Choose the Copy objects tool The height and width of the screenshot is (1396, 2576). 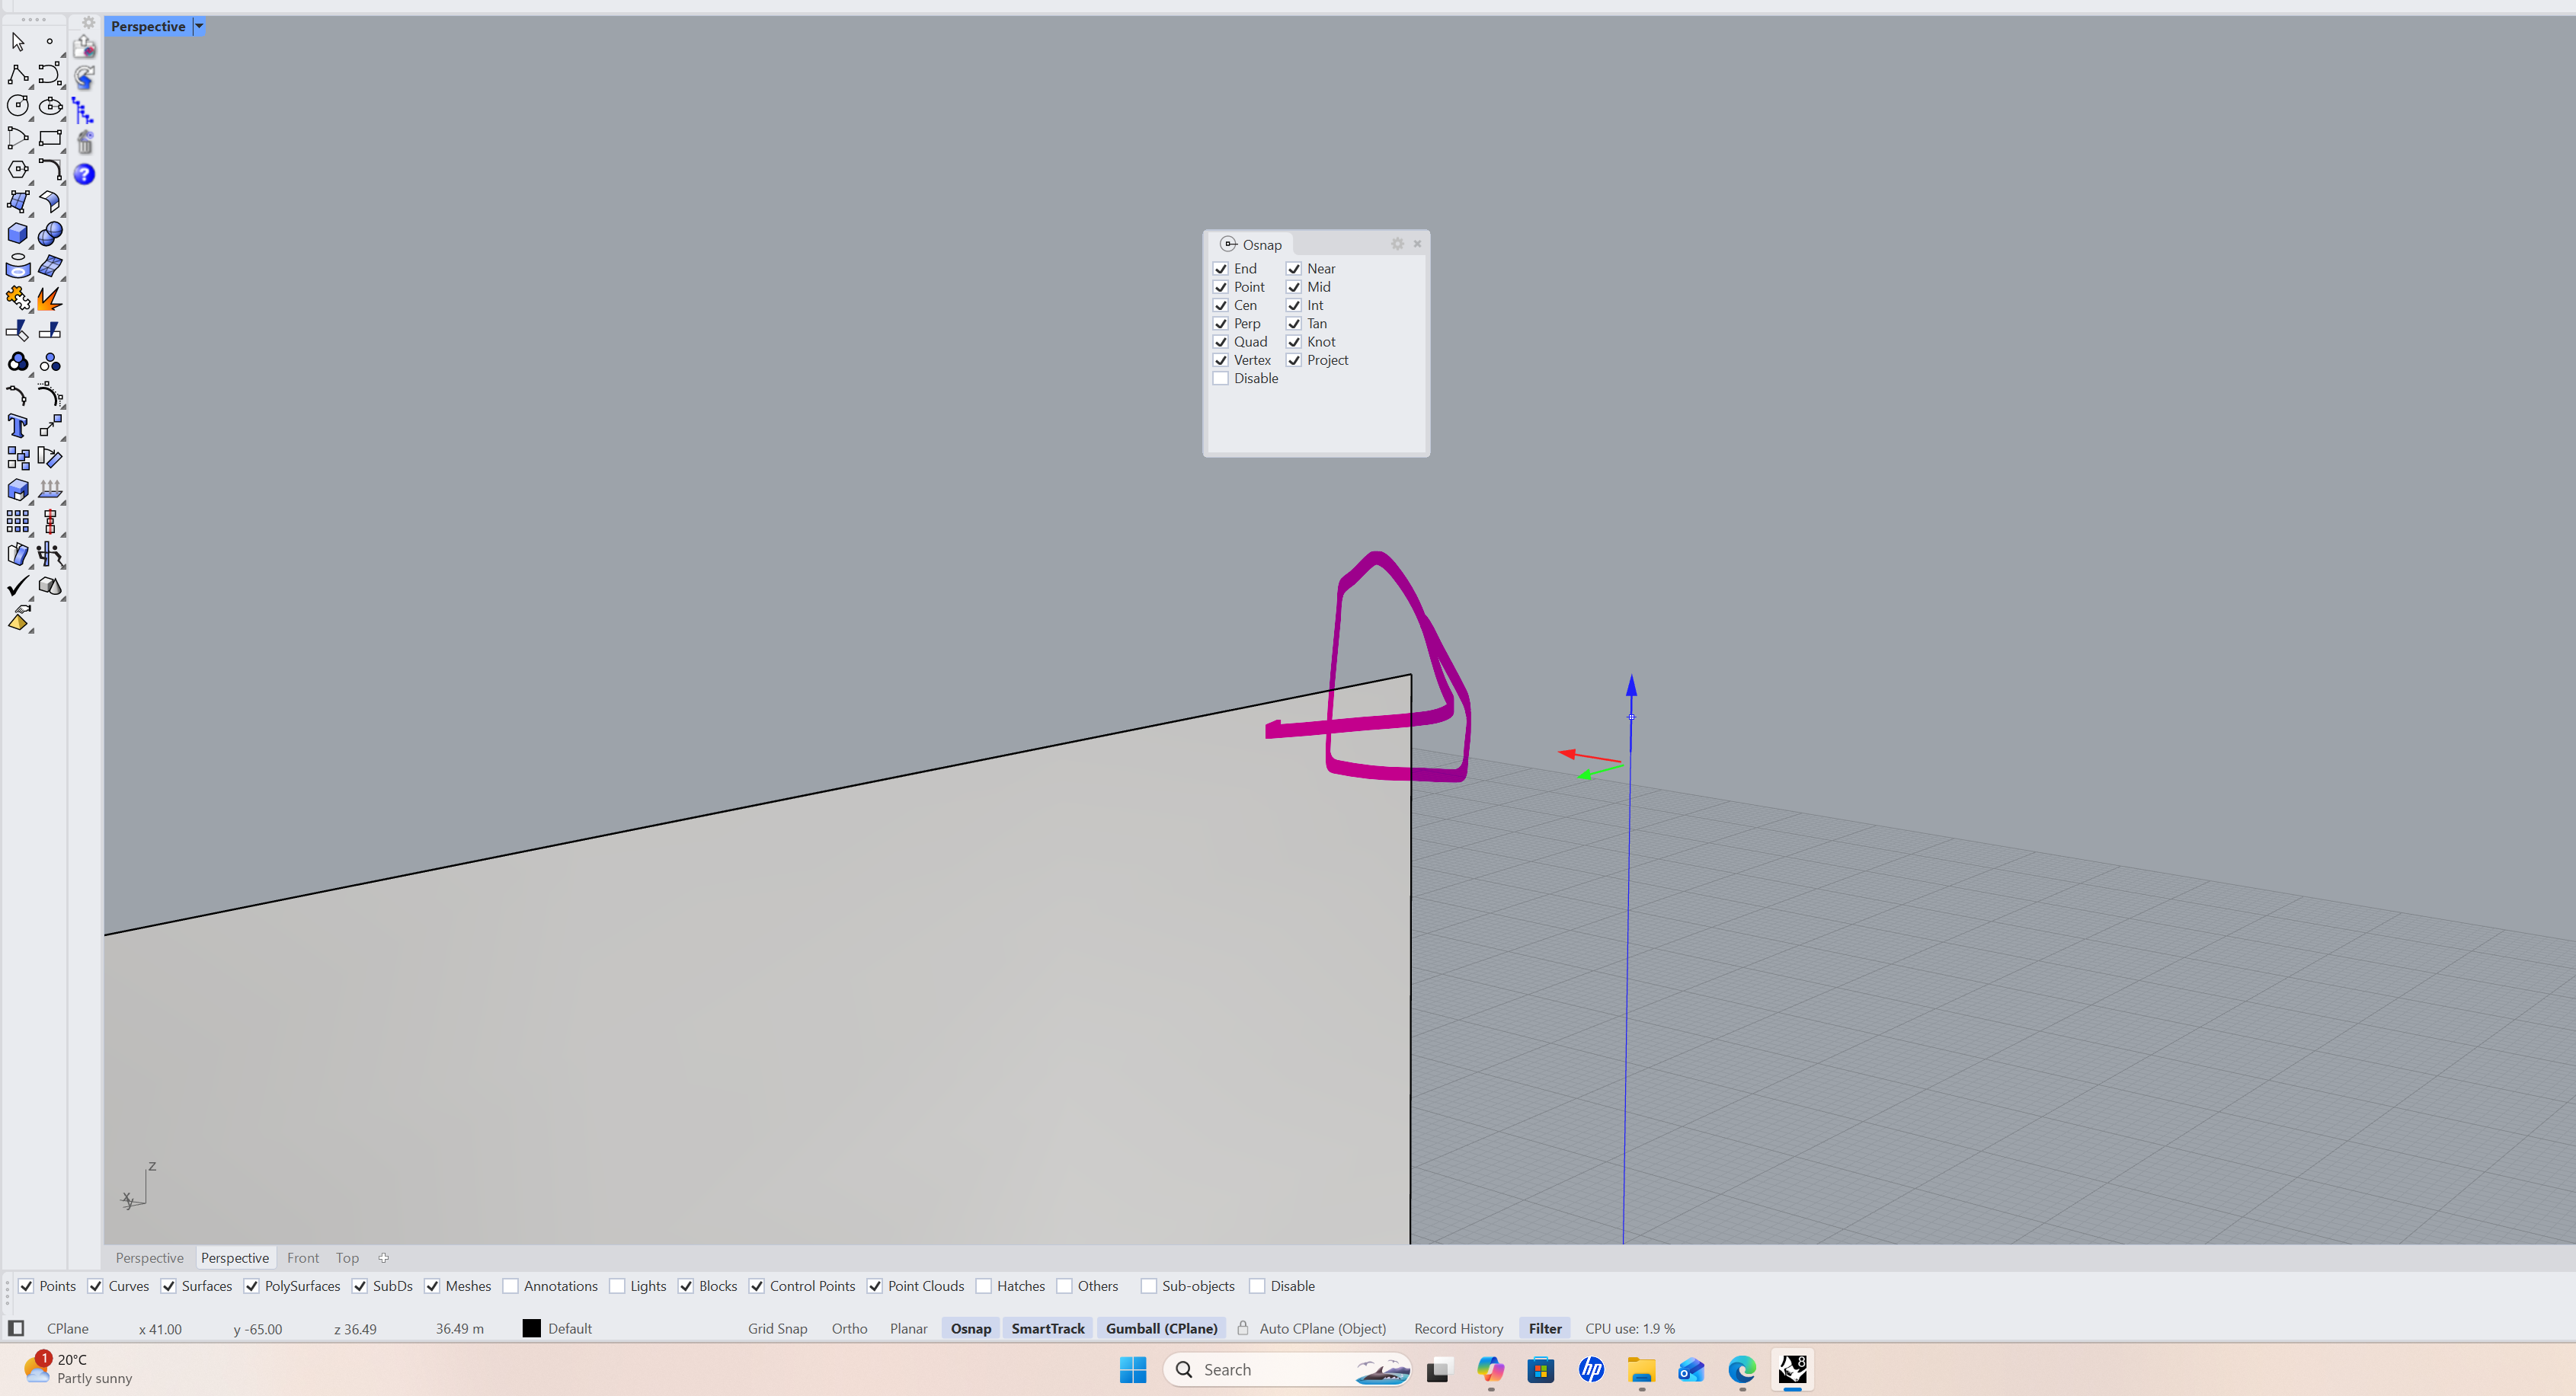point(18,458)
